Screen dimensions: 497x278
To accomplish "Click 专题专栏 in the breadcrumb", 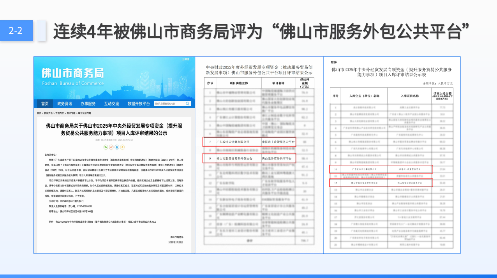I will [x=60, y=113].
